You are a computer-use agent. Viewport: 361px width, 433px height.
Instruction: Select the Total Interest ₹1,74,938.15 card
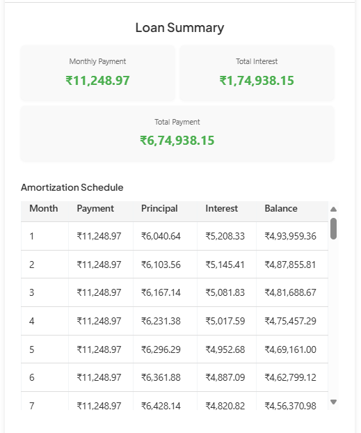(x=257, y=73)
